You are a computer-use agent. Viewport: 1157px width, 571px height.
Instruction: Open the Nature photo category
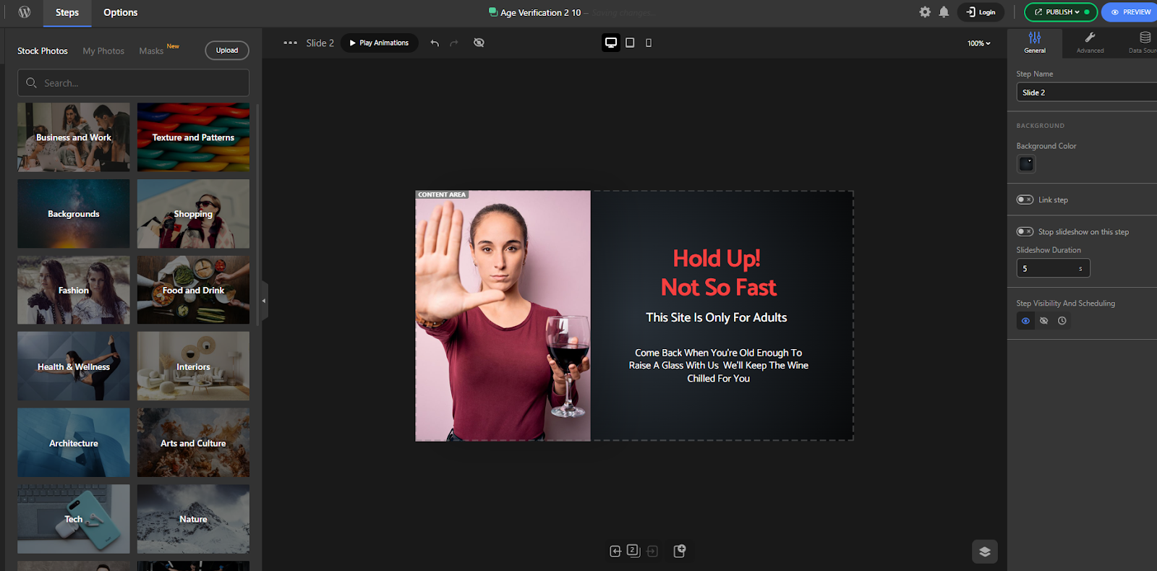pos(193,519)
